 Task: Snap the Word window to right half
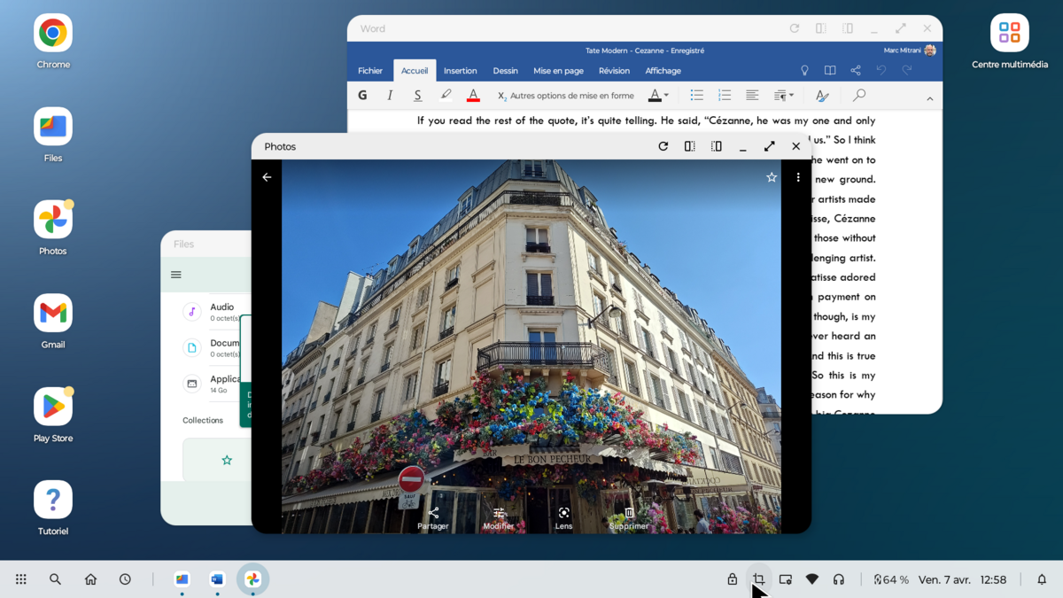(x=848, y=28)
